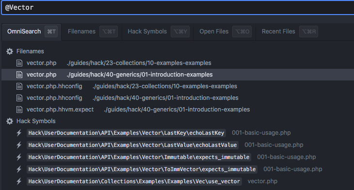This screenshot has width=354, height=190.
Task: Click lightning bolt icon next to use_vector symbol
Action: (x=19, y=181)
